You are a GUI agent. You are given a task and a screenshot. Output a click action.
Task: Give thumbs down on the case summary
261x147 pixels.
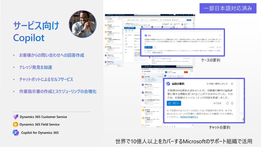220,47
